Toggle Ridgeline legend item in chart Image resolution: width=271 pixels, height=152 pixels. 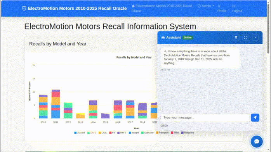click(188, 133)
